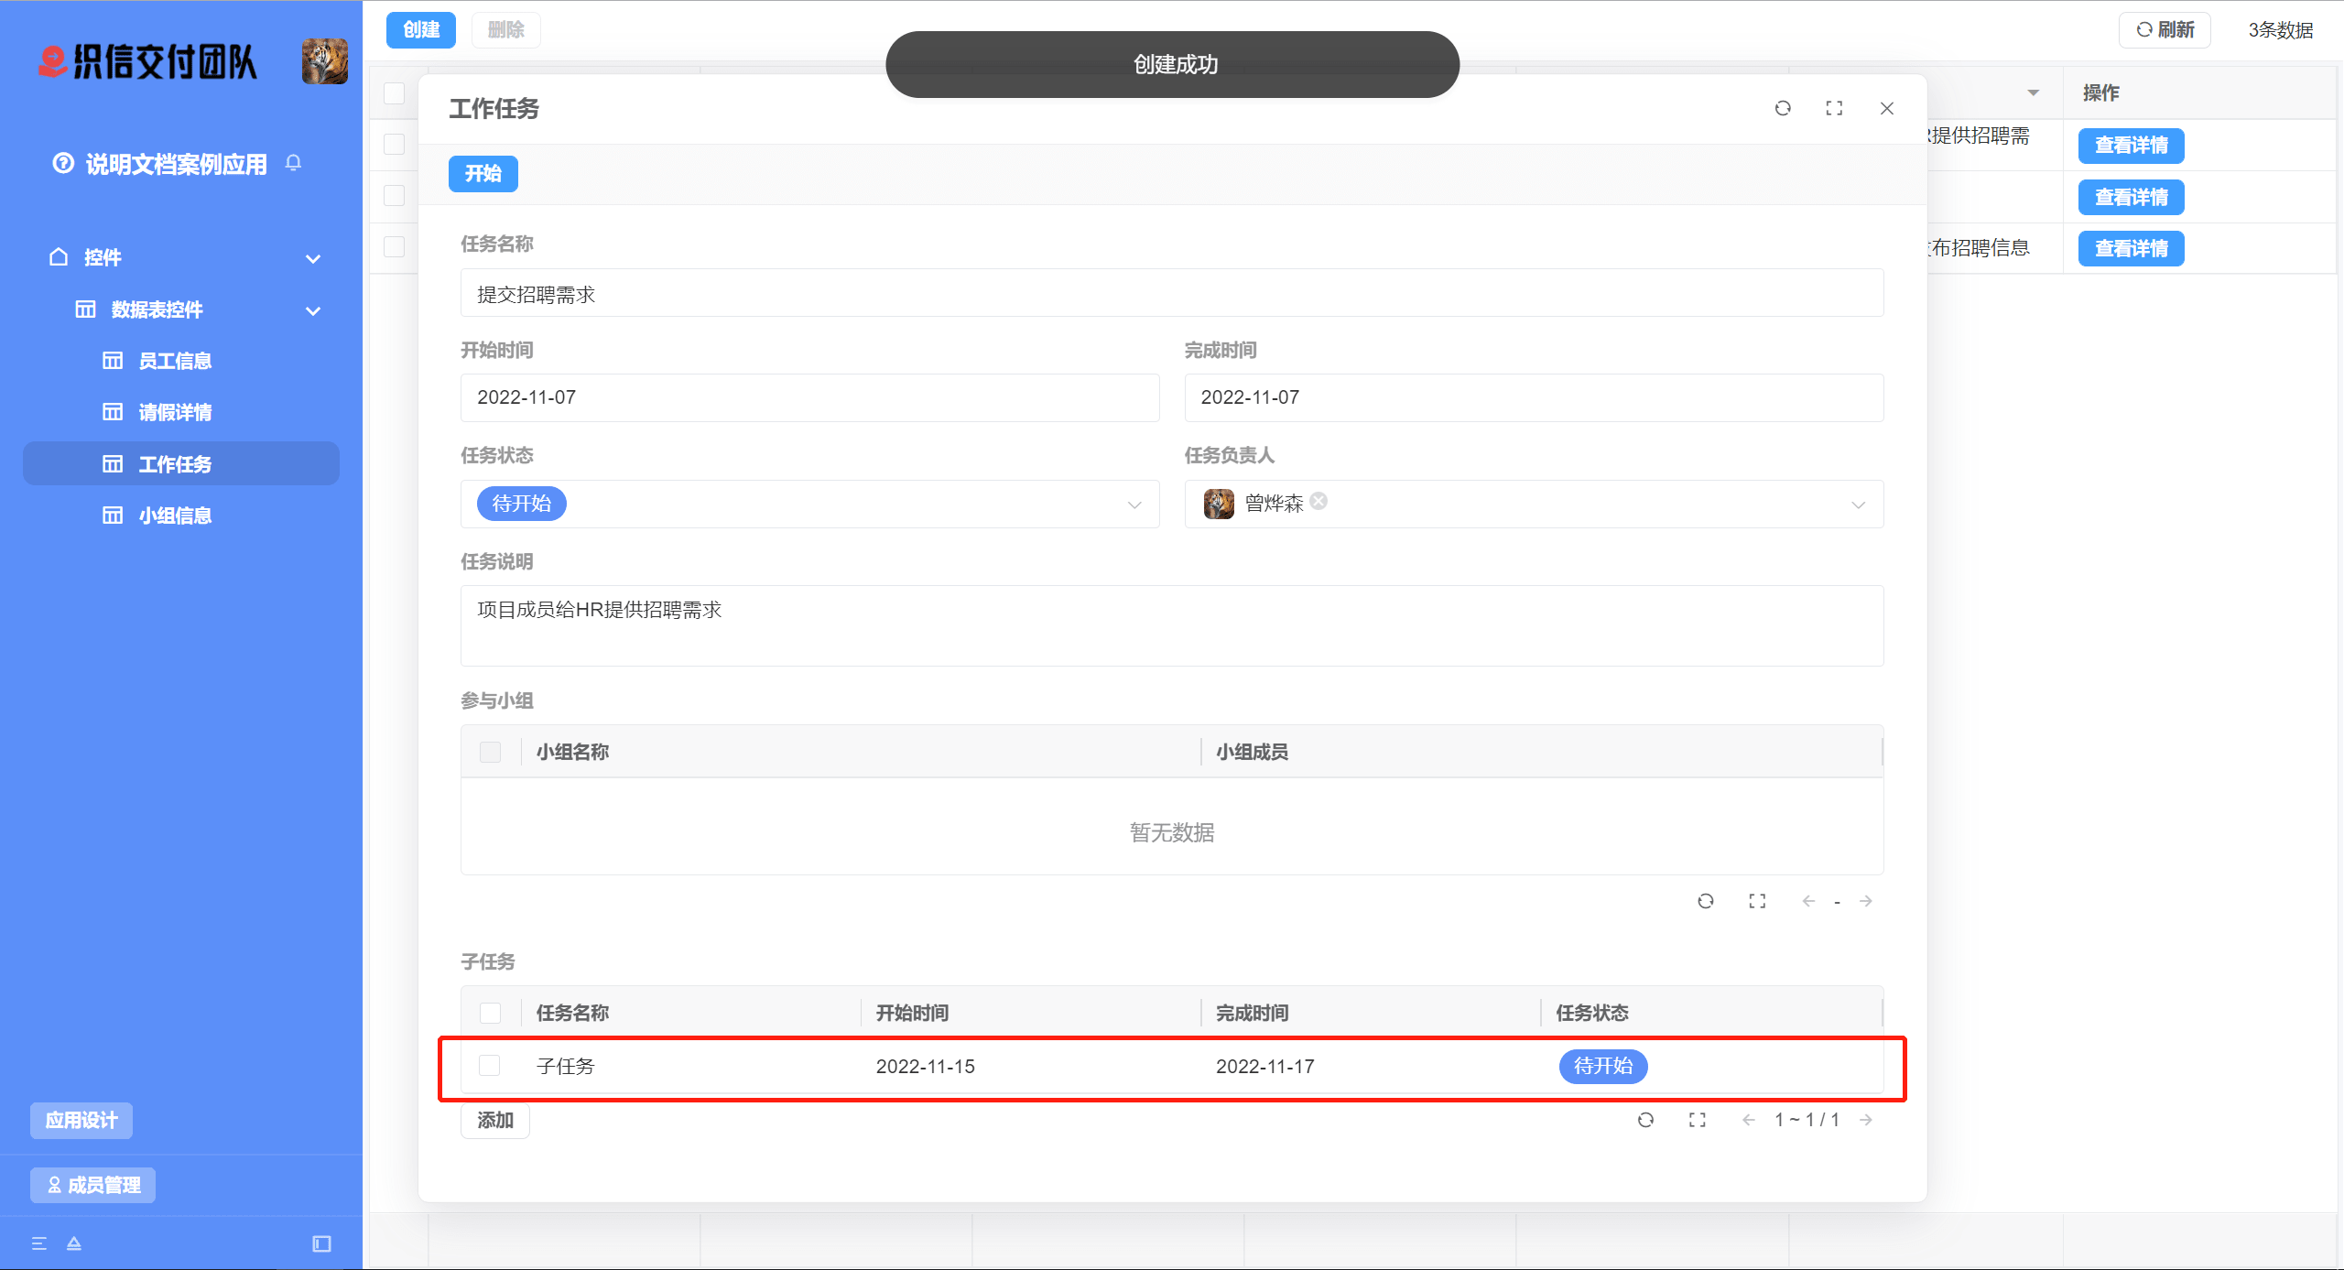The height and width of the screenshot is (1270, 2344).
Task: Open the 任务状态 dropdown
Action: coord(1134,505)
